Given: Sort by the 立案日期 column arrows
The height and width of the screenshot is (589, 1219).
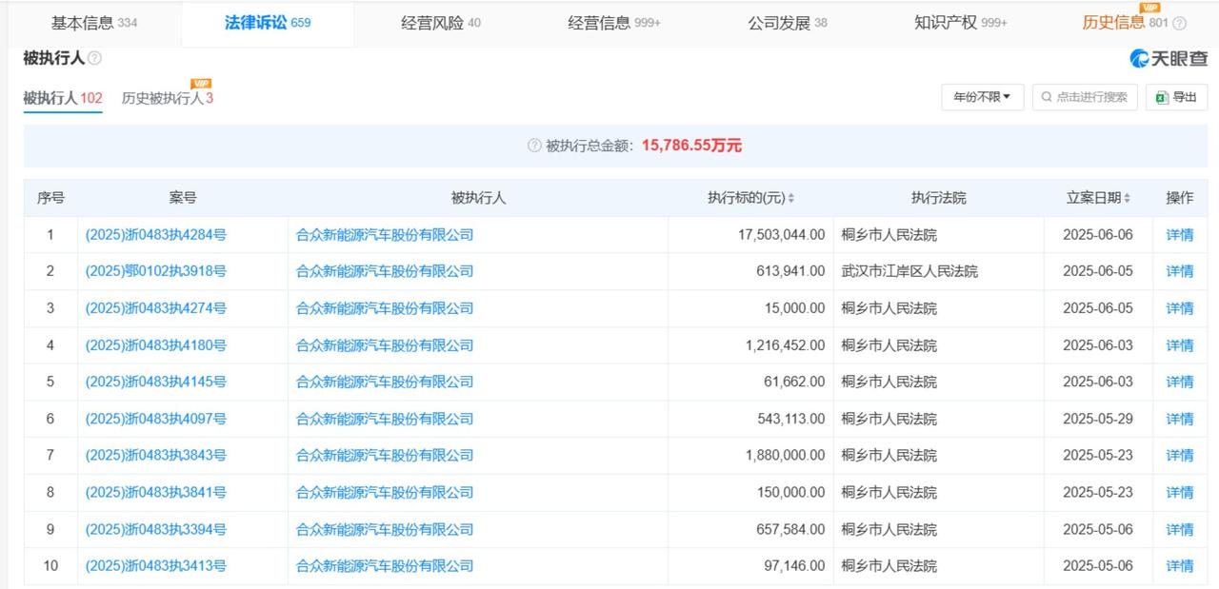Looking at the screenshot, I should 1127,198.
